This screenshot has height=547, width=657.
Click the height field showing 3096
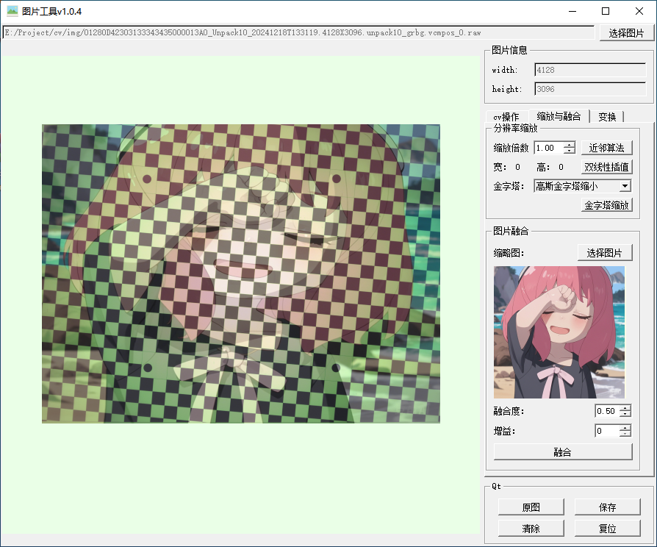pos(590,89)
